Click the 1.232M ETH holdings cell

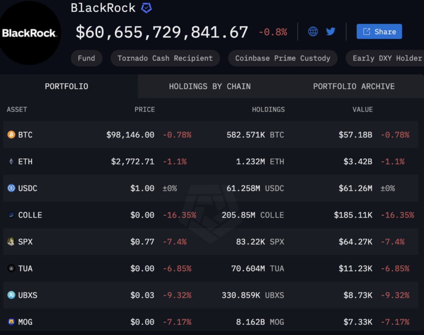coord(260,161)
